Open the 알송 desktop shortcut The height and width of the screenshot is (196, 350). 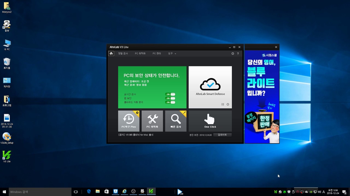(7, 26)
